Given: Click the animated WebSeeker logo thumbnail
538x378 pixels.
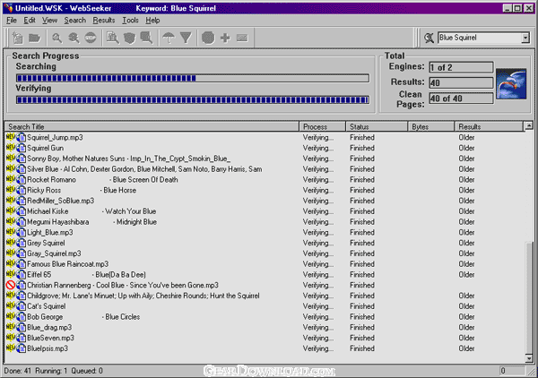Looking at the screenshot, I should click(x=511, y=83).
